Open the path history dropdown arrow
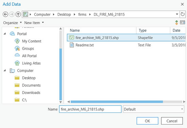The image size is (187, 128). click(177, 14)
